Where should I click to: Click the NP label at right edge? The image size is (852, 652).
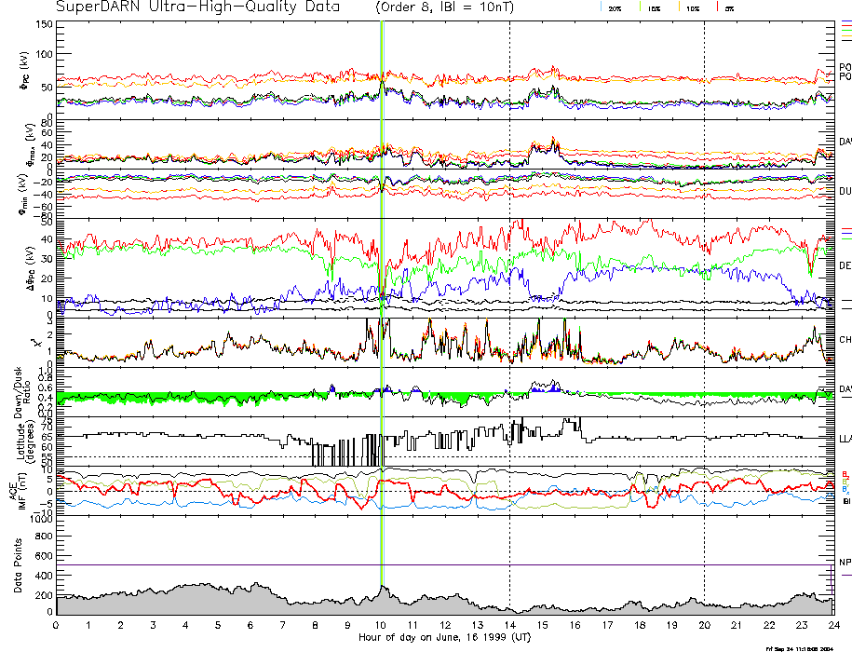[x=845, y=562]
